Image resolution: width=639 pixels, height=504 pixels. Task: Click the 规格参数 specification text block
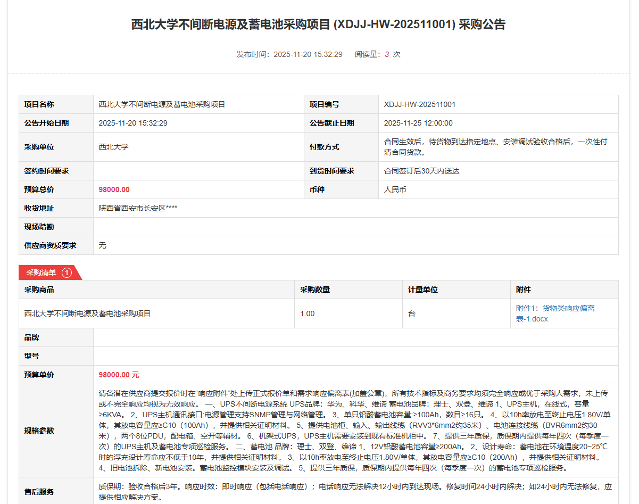[x=355, y=431]
